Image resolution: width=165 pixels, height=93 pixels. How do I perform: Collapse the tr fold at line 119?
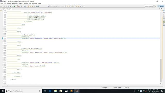(6, 59)
